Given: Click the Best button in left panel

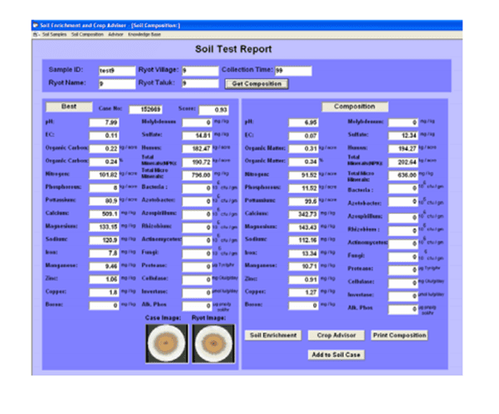Looking at the screenshot, I should (x=69, y=107).
